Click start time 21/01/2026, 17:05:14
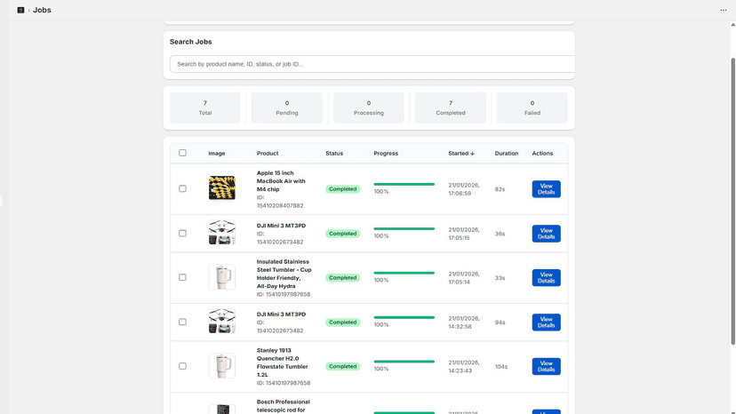 [464, 278]
